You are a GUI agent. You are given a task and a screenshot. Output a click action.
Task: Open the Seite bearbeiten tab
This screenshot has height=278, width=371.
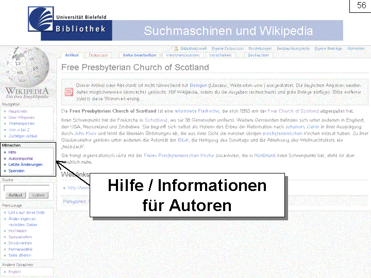(139, 55)
